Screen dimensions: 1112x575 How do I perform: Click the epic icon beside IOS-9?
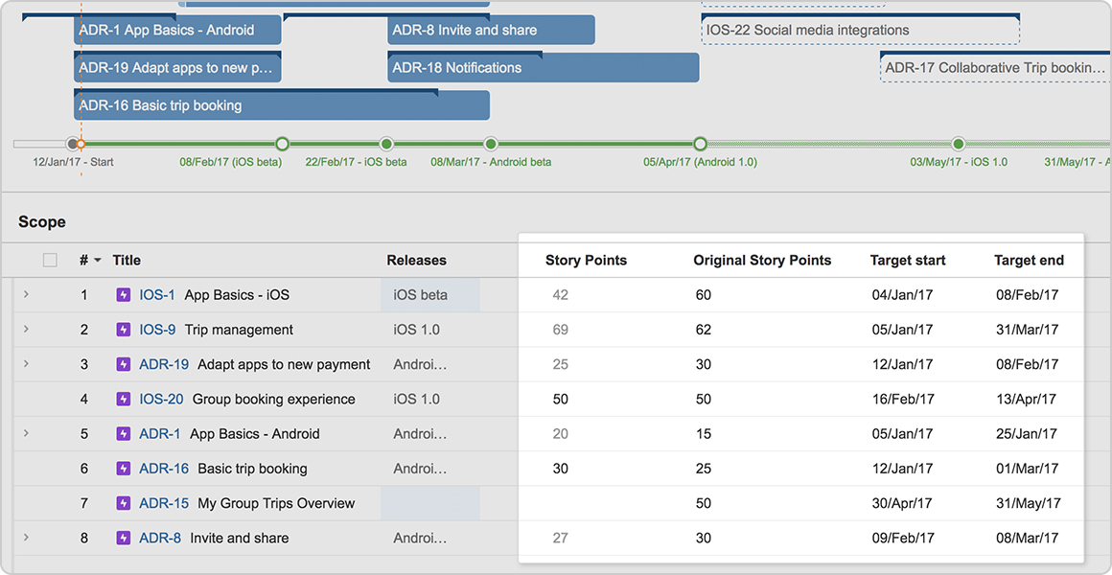tap(124, 330)
